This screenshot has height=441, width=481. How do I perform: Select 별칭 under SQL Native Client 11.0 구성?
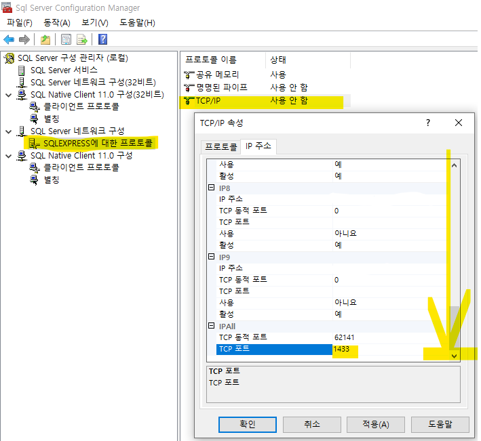[x=52, y=180]
